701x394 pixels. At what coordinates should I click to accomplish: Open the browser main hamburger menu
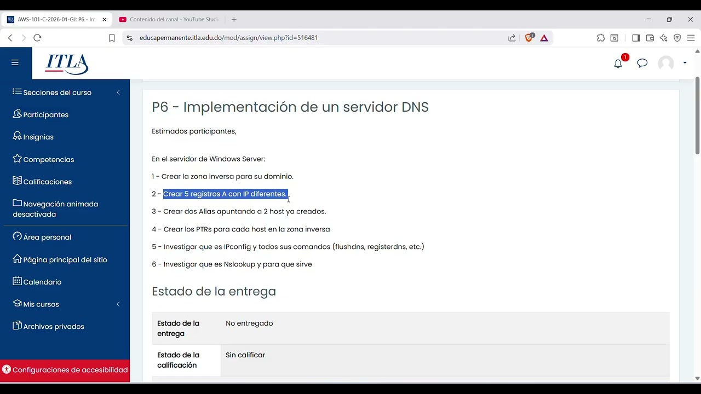click(x=691, y=38)
